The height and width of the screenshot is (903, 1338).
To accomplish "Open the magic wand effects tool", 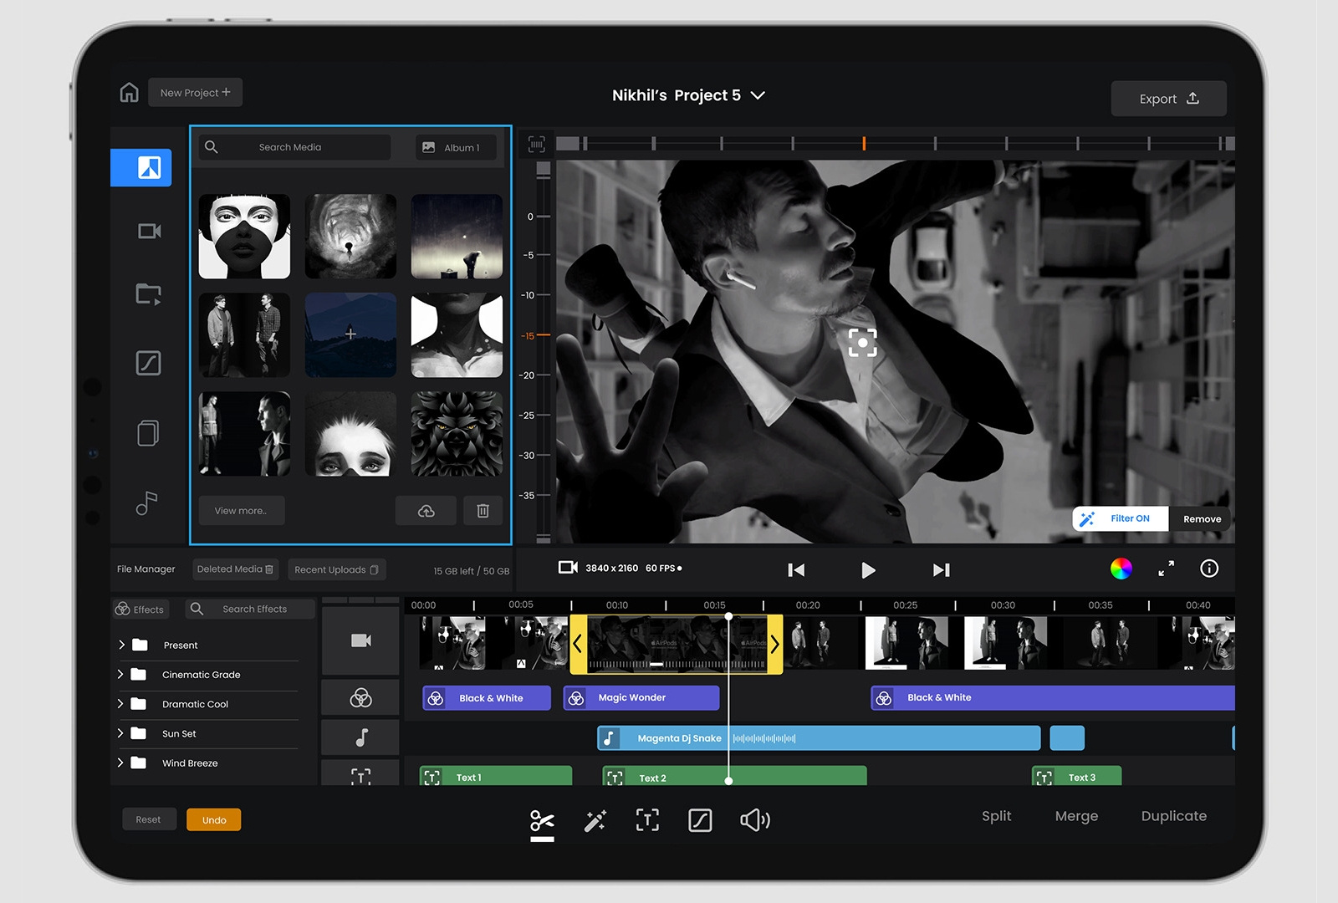I will coord(595,819).
